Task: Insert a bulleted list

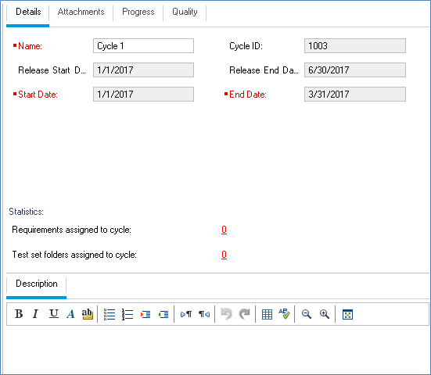Action: (110, 314)
